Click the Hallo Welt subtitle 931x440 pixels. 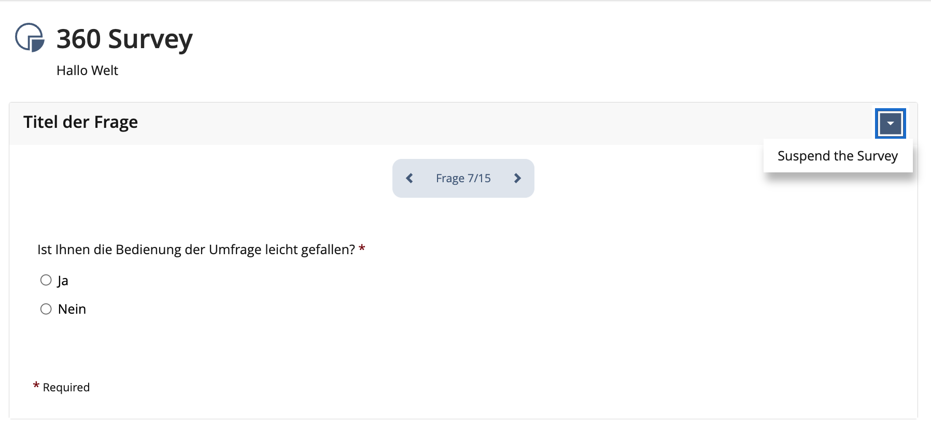[x=87, y=70]
